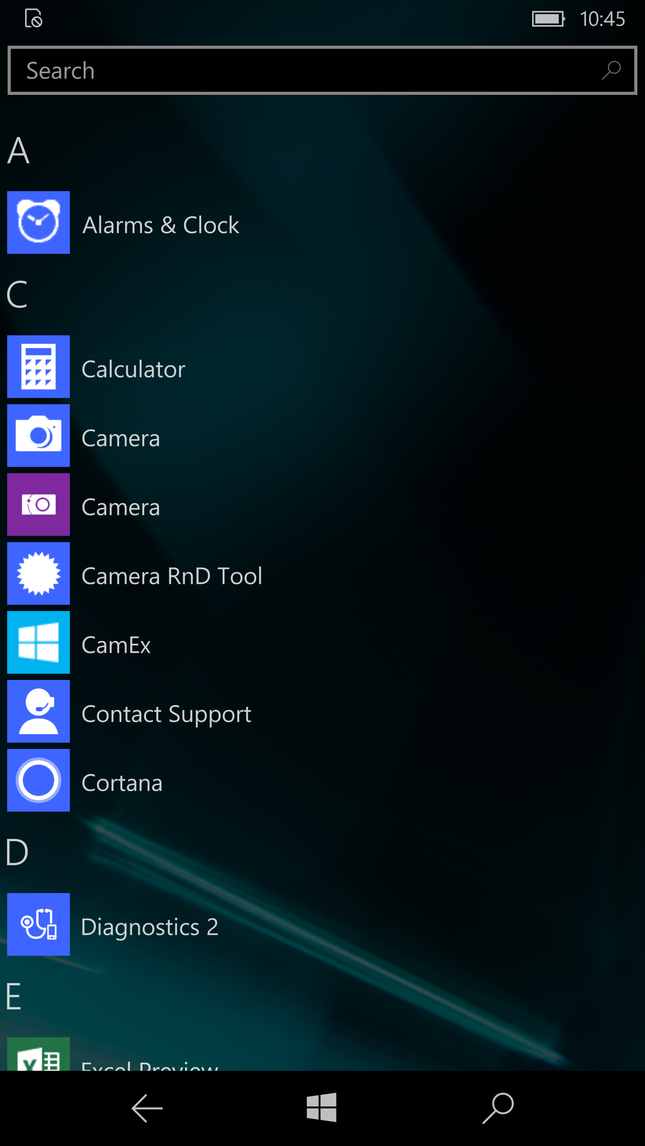Launch the Cortana ring icon
Screen dimensions: 645x1146
[39, 780]
